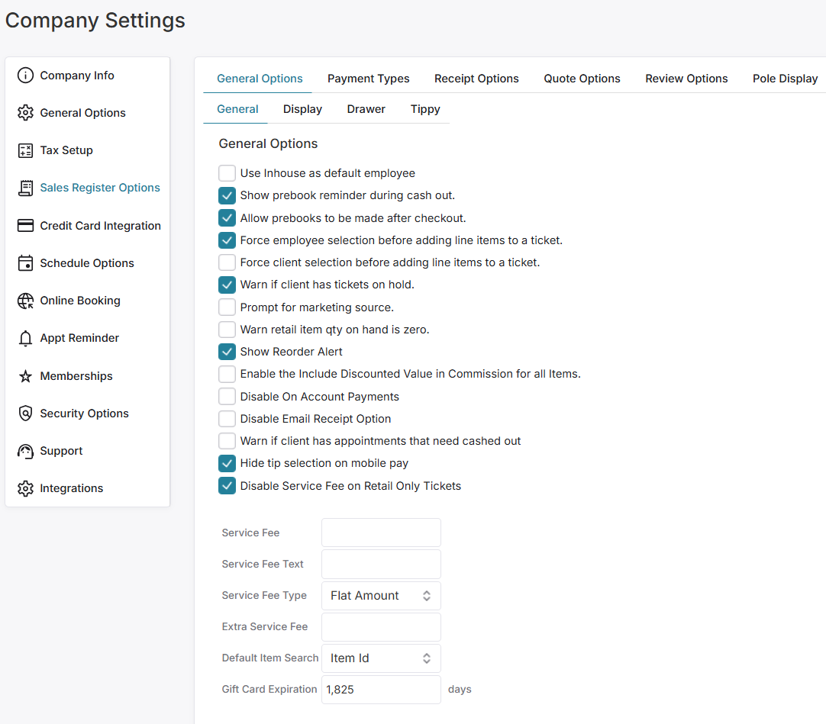Change Default Item Search dropdown
The width and height of the screenshot is (826, 724).
[380, 658]
